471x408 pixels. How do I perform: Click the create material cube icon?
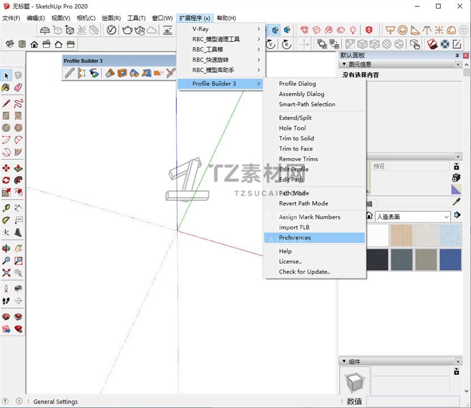(x=456, y=178)
